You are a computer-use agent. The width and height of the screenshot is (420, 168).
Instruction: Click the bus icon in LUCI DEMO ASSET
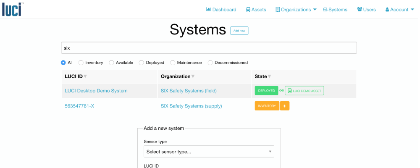pos(289,91)
